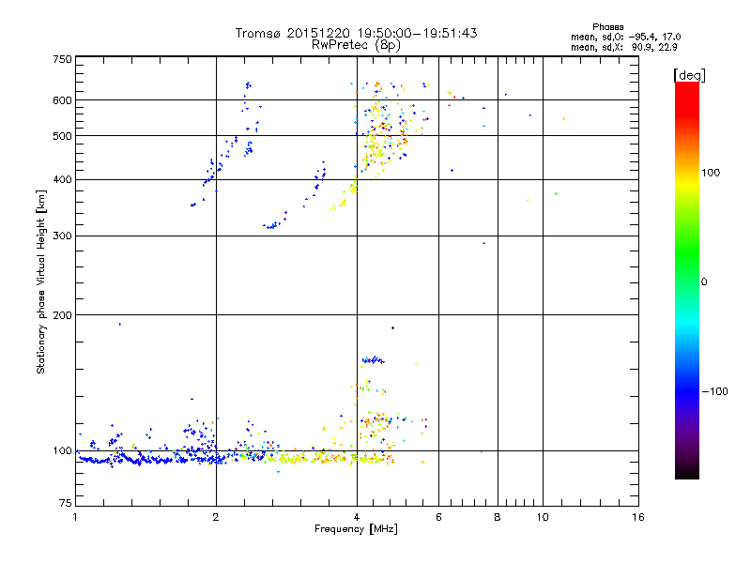Click the x-axis tick label '4'
The height and width of the screenshot is (563, 751).
tap(357, 517)
